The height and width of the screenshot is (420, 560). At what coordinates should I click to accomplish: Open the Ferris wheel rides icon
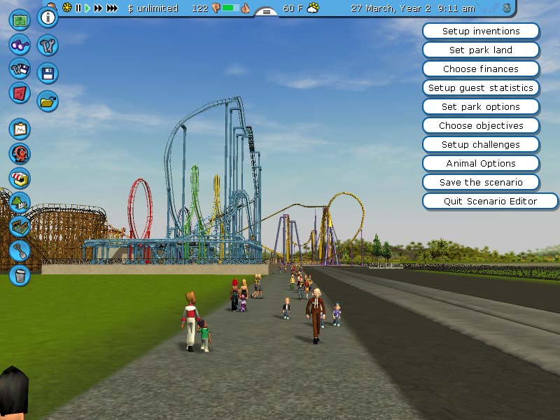[20, 153]
